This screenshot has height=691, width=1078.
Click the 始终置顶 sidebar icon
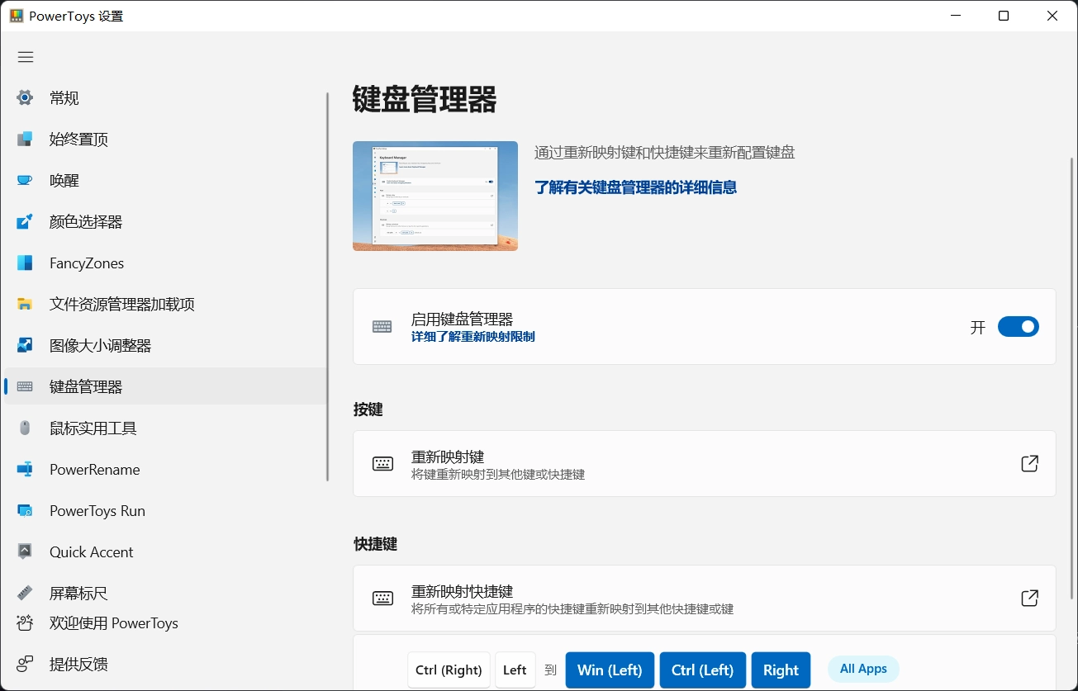(x=25, y=139)
